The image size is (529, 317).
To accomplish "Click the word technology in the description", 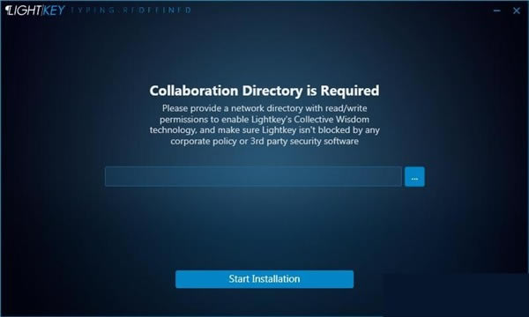I will [173, 130].
